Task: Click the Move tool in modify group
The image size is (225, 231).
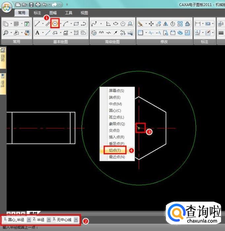Action: coord(151,24)
